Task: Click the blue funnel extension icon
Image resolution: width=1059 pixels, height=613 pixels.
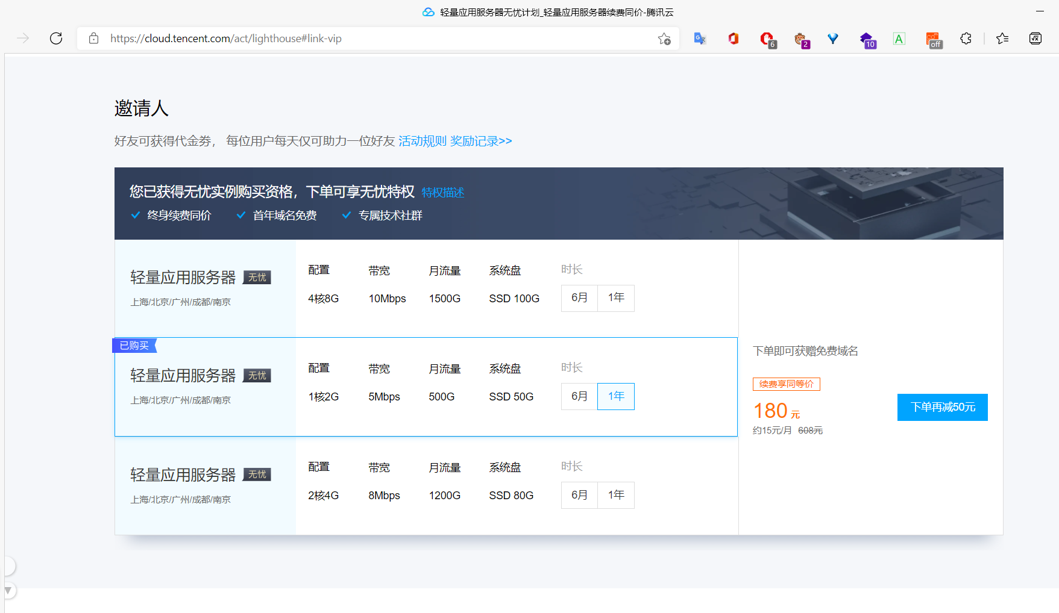Action: click(x=833, y=39)
